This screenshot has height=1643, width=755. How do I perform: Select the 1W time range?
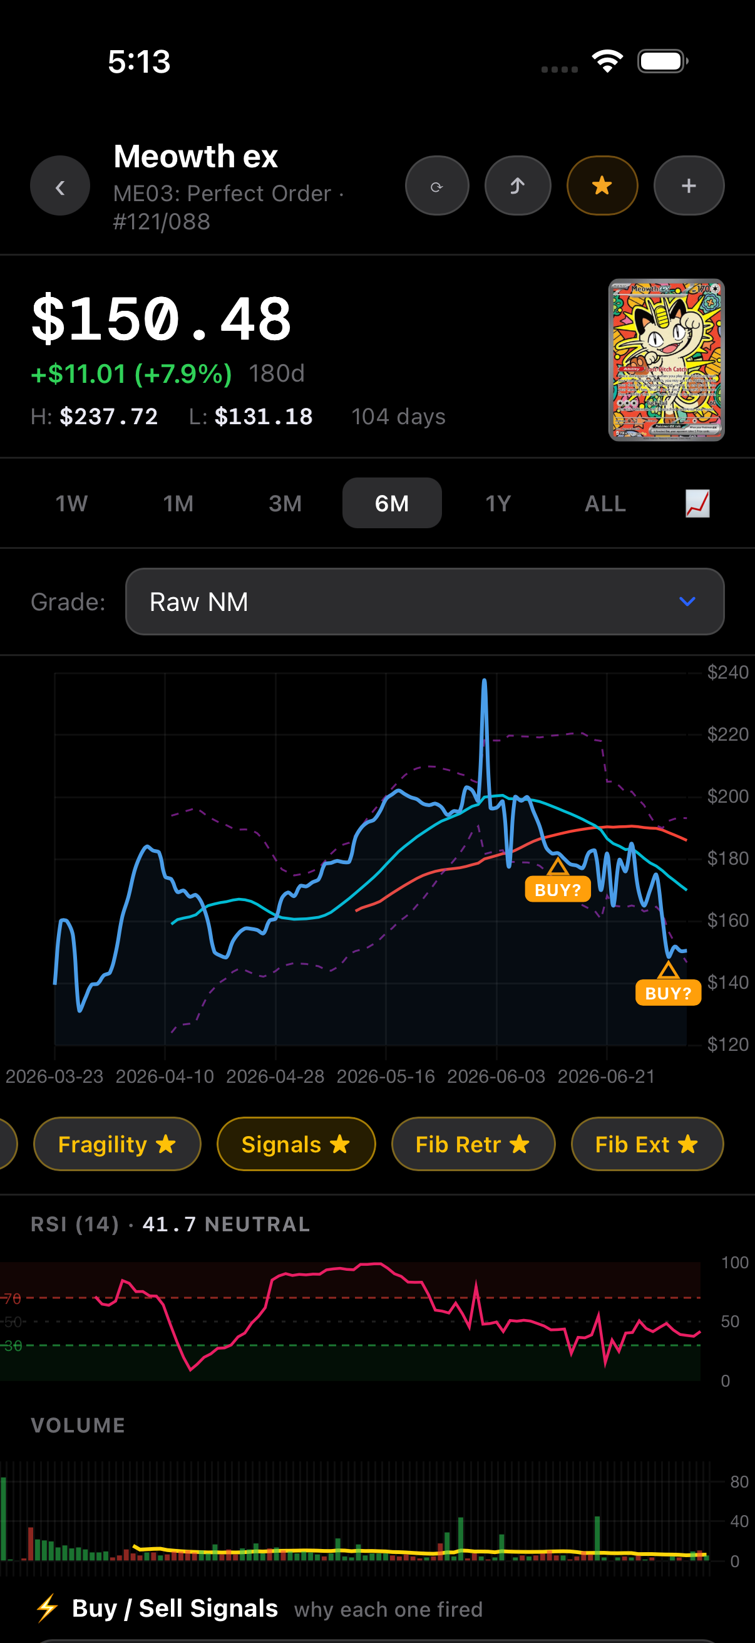[x=71, y=503]
